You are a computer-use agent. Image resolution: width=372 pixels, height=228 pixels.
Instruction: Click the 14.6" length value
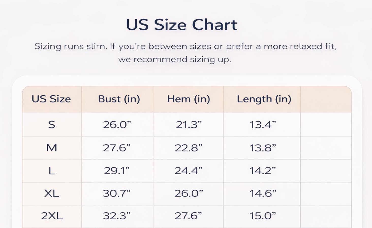(263, 194)
